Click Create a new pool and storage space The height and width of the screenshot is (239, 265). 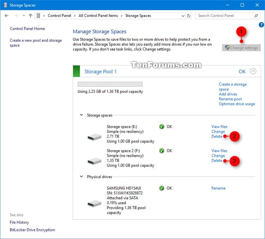36,43
